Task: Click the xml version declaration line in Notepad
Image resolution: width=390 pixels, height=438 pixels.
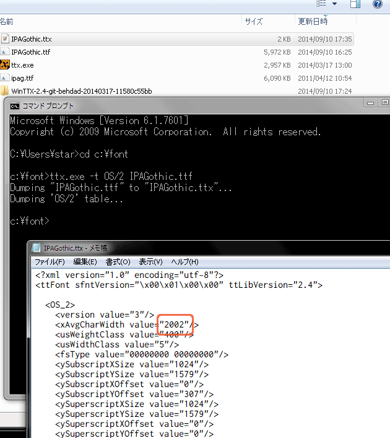Action: [129, 275]
